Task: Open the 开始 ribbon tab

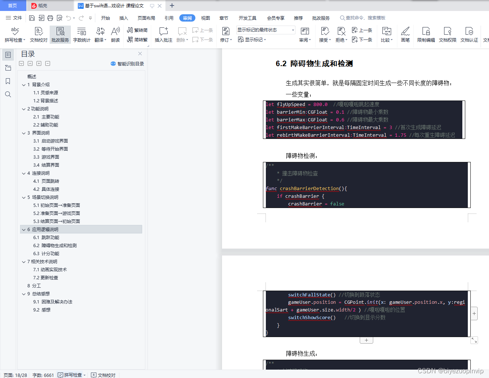Action: (106, 18)
